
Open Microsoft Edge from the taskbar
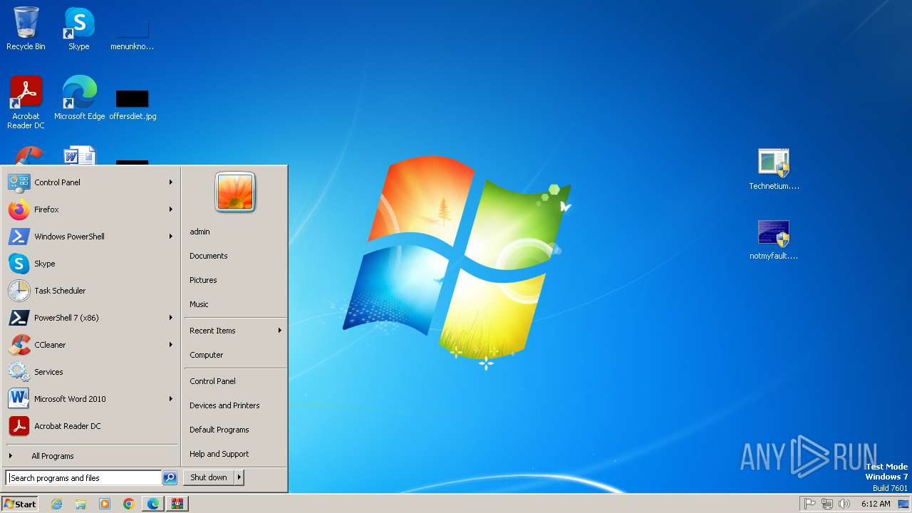click(x=153, y=504)
